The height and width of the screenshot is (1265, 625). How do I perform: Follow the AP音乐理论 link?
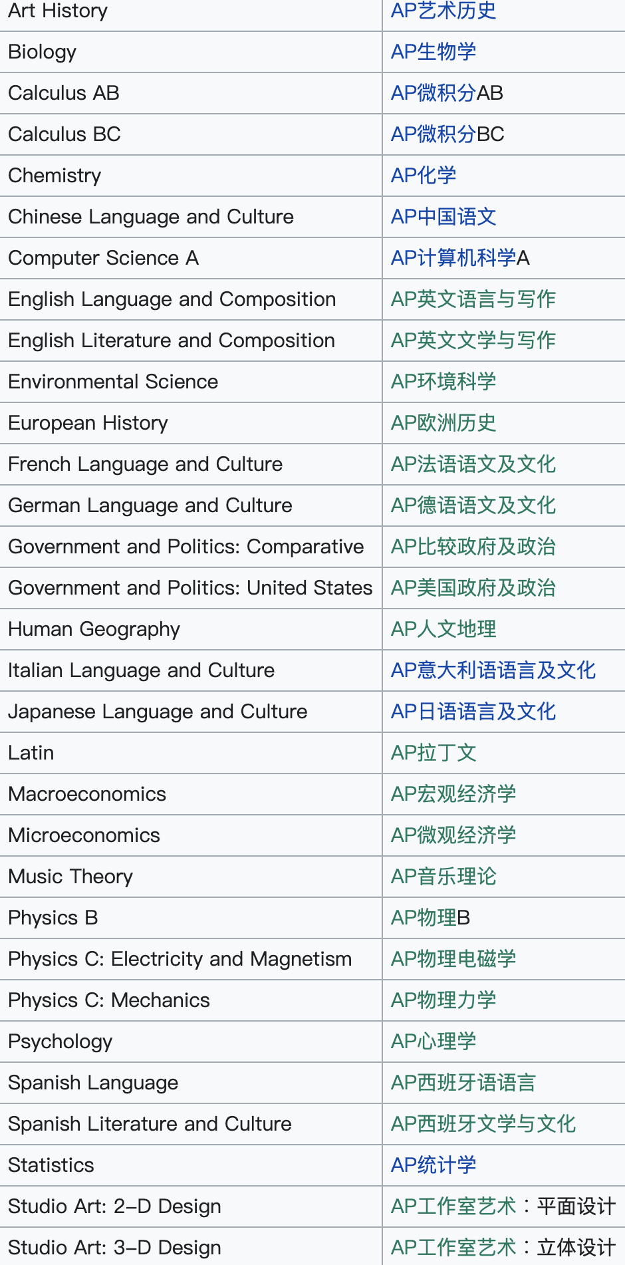443,877
